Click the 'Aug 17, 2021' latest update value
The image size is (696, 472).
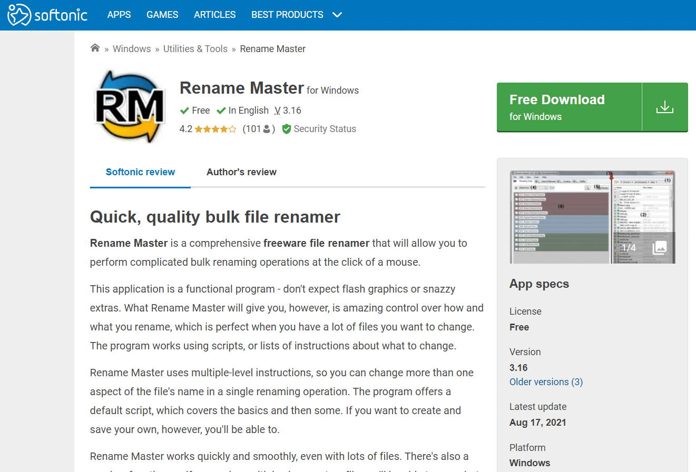(537, 423)
